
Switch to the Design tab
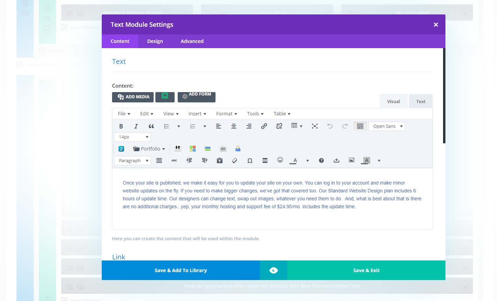click(x=155, y=41)
